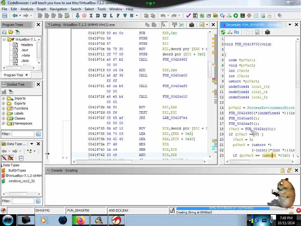Toggle second red-crossed Data Type filter icon
301x226 pixels.
coord(11,158)
